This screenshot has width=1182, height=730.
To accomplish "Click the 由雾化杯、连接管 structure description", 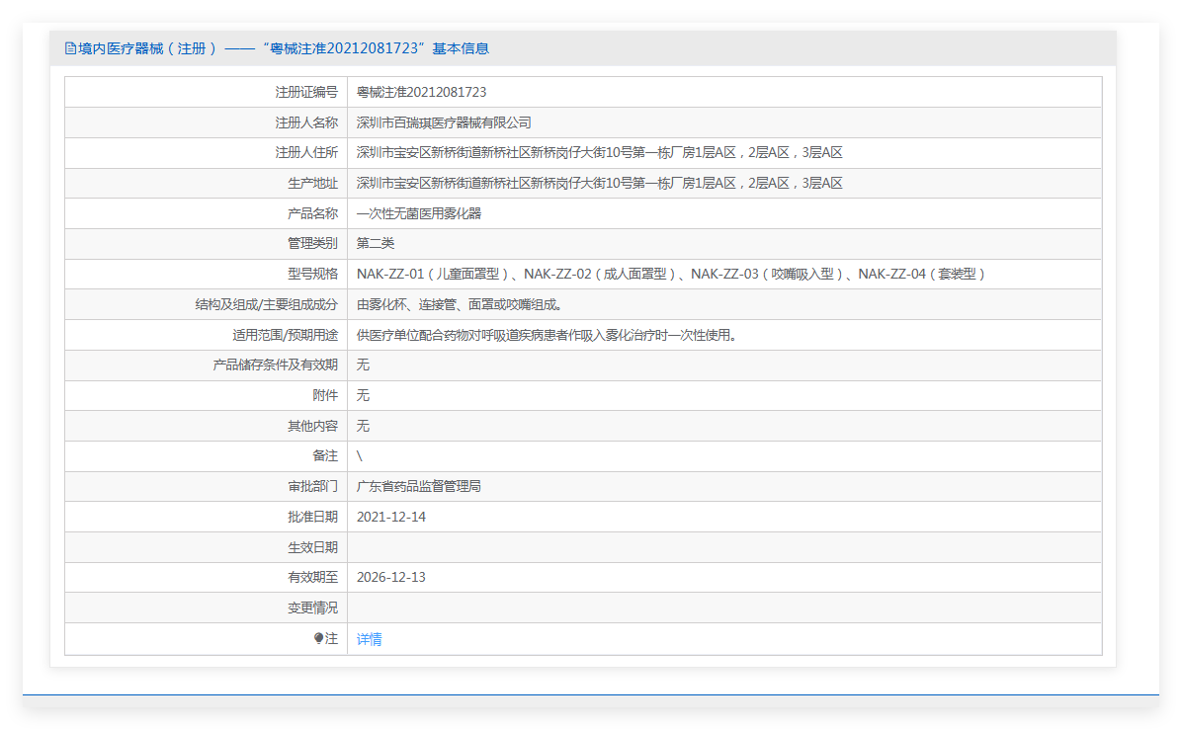I will coord(460,304).
